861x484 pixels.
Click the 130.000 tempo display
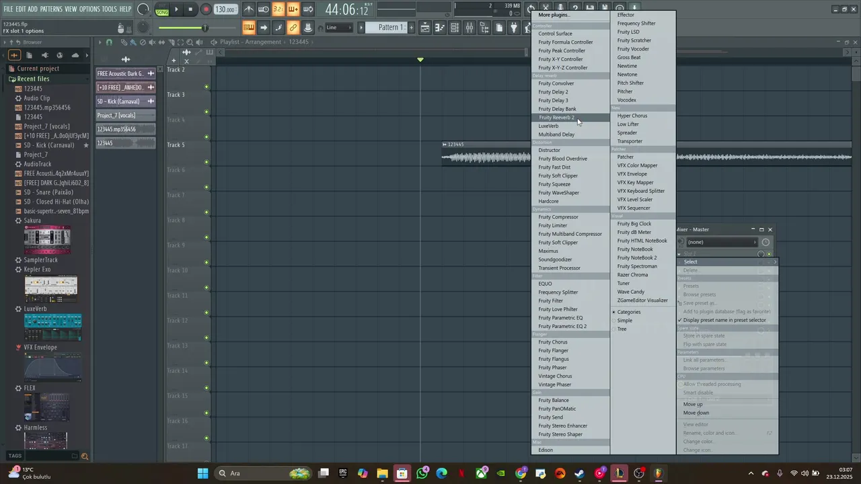[x=225, y=9]
